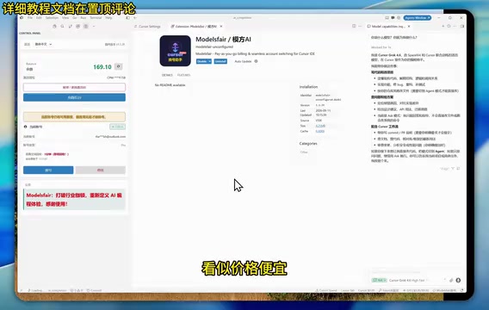This screenshot has height=310, width=489.
Task: Click the Modelsfair extension logo
Action: click(176, 51)
